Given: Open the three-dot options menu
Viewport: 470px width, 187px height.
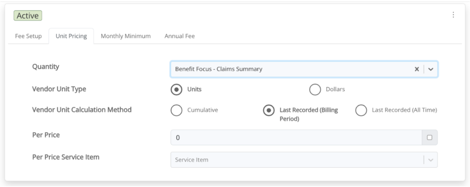Looking at the screenshot, I should coord(453,15).
